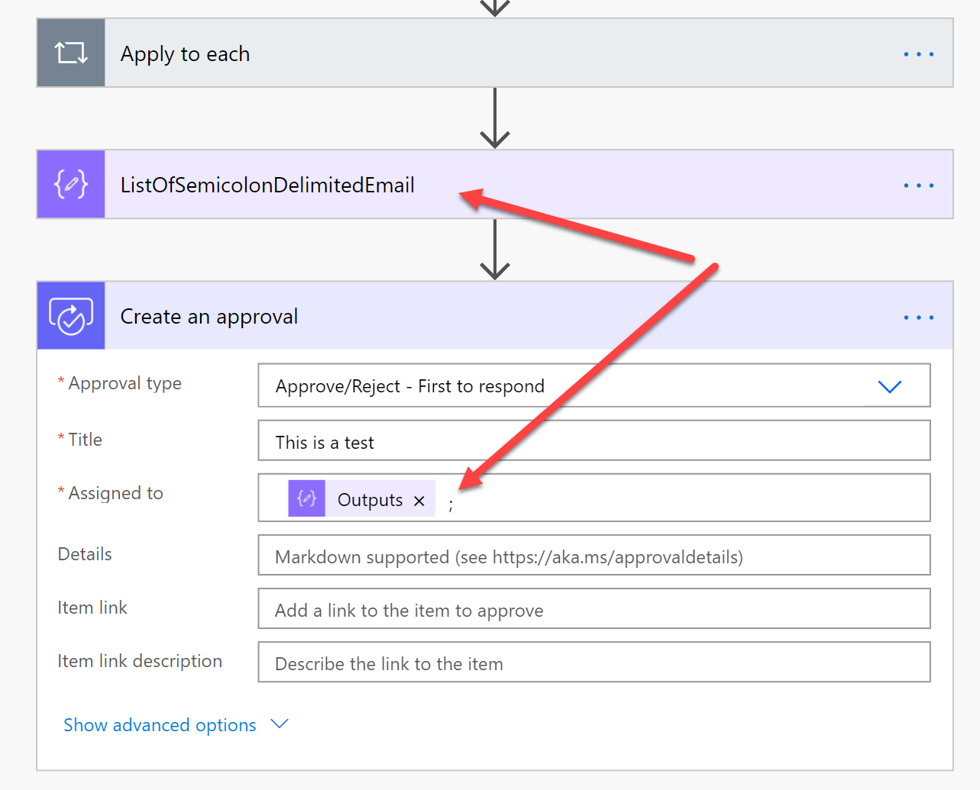The height and width of the screenshot is (790, 980).
Task: Click the Title field containing This is a test
Action: click(593, 442)
